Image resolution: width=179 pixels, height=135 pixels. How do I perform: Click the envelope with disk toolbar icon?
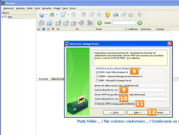pos(123,15)
